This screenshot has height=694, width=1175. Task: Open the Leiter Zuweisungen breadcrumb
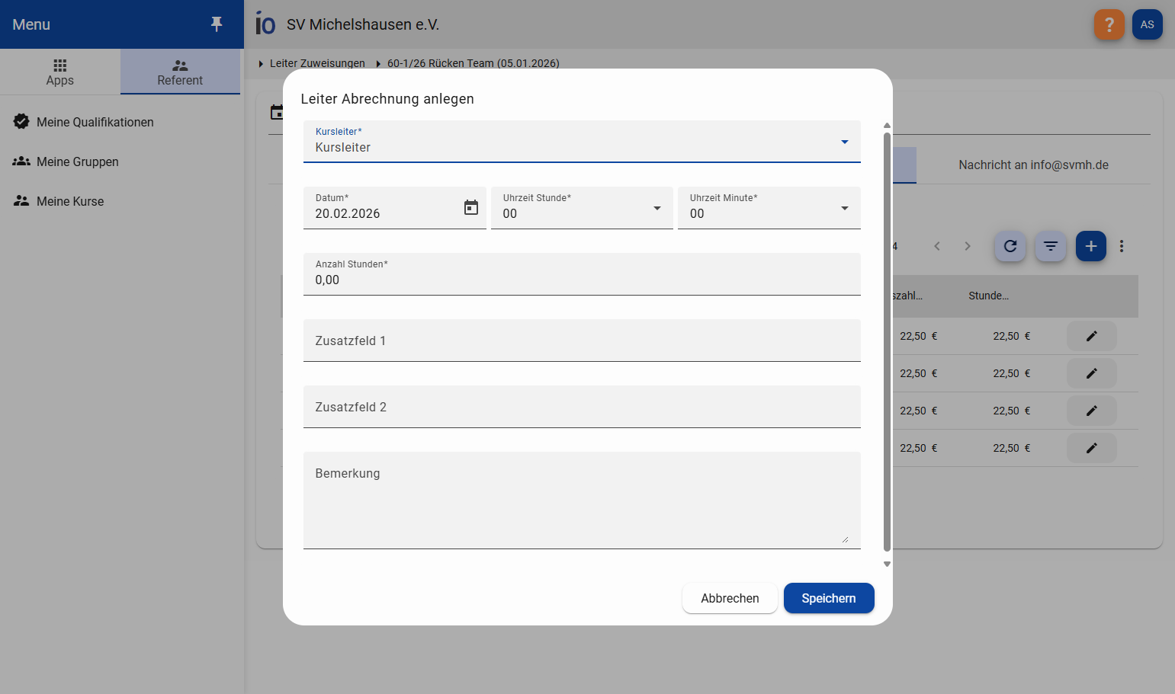pos(317,63)
